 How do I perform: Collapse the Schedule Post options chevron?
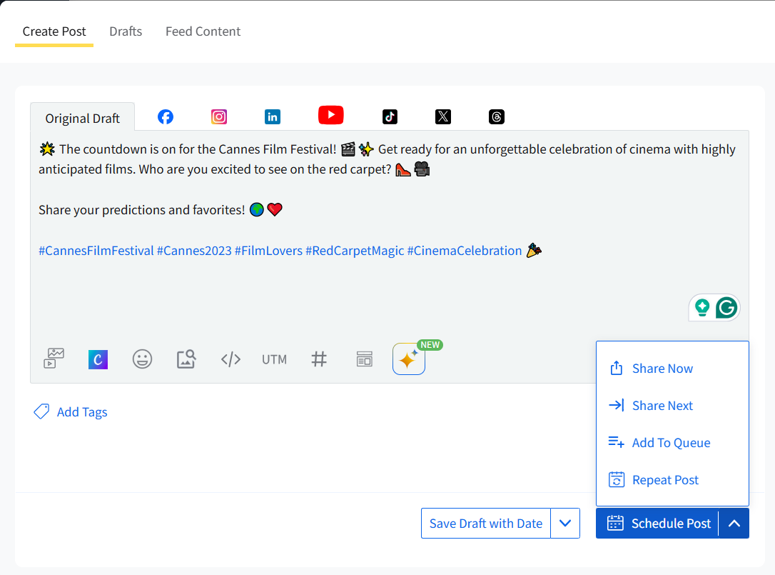pyautogui.click(x=734, y=524)
